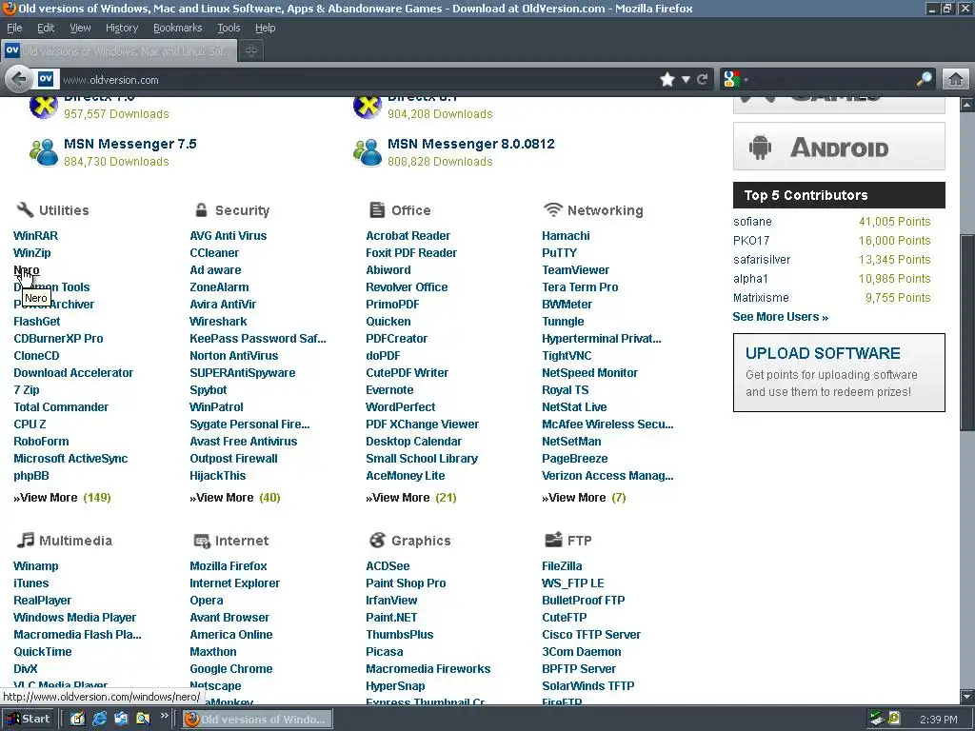The height and width of the screenshot is (731, 975).
Task: Click the Firefox taskbar window button
Action: pos(257,720)
